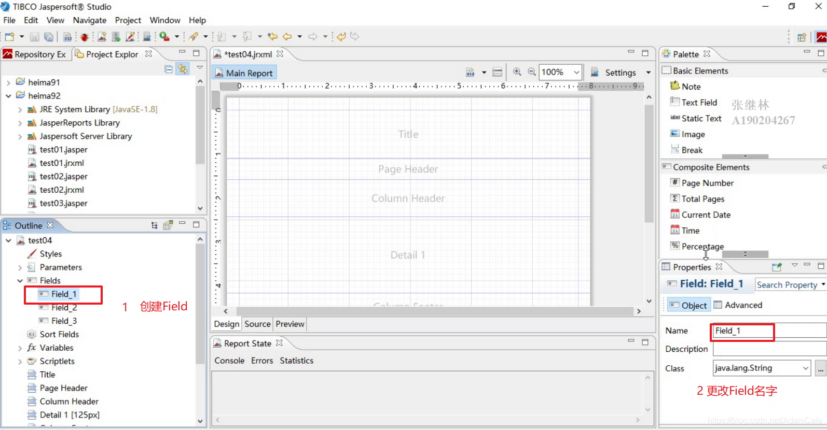Expand the JRE System Library node
827x430 pixels.
(20, 109)
